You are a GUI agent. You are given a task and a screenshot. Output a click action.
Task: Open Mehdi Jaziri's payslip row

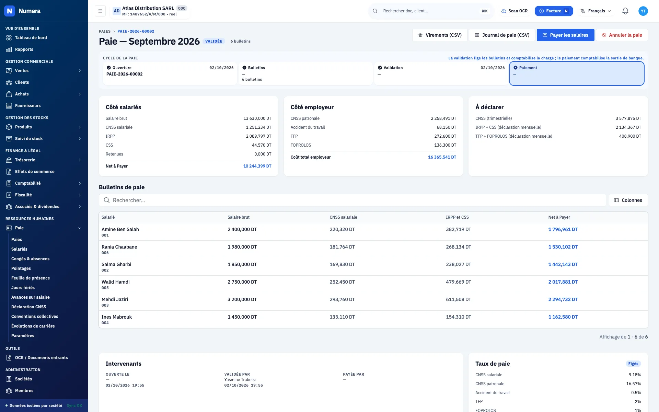[373, 302]
